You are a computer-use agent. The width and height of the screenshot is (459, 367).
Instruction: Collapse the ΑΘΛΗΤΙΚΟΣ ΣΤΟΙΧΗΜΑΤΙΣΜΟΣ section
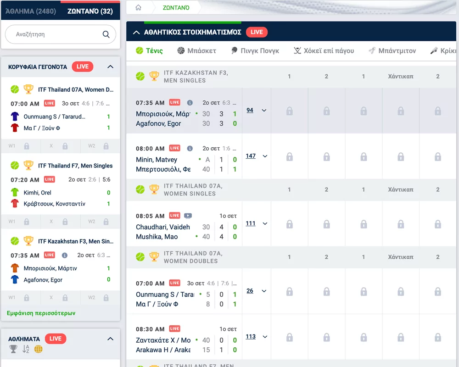tap(136, 32)
